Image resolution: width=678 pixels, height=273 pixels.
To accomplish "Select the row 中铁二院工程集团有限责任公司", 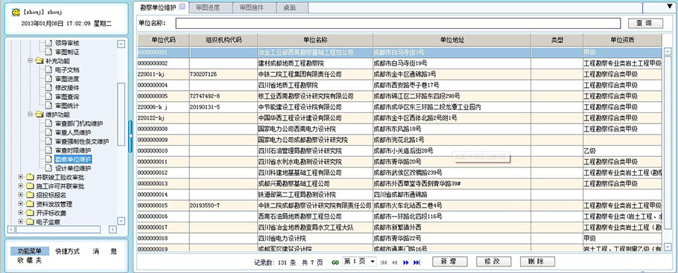I will [400, 74].
